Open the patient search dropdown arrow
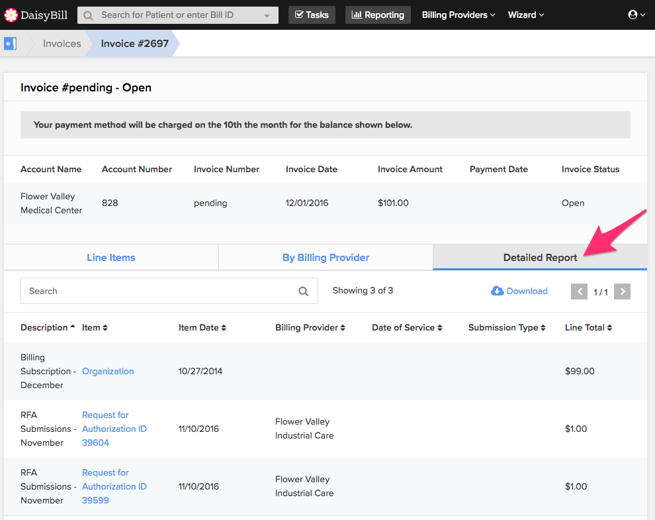The width and height of the screenshot is (655, 520). [x=267, y=16]
